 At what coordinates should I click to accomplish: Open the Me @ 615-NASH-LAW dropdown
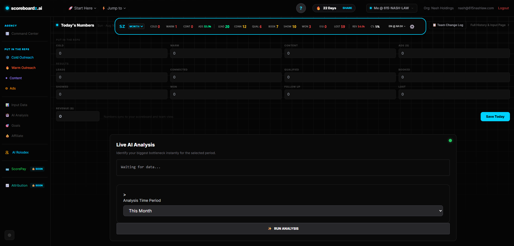(392, 8)
